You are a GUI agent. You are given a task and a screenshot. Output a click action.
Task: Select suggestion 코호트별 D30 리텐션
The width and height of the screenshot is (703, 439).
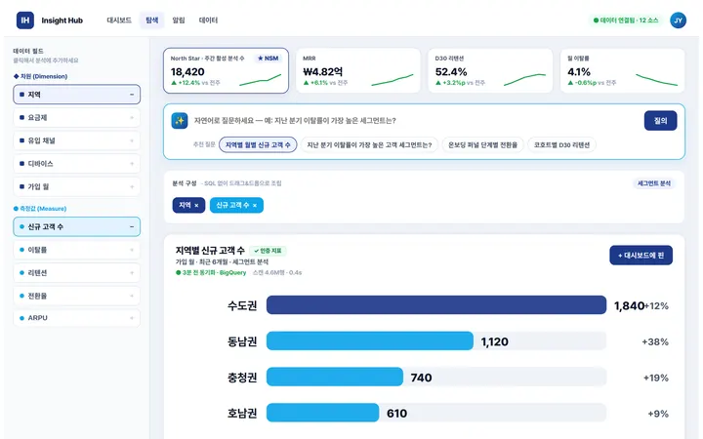561,144
